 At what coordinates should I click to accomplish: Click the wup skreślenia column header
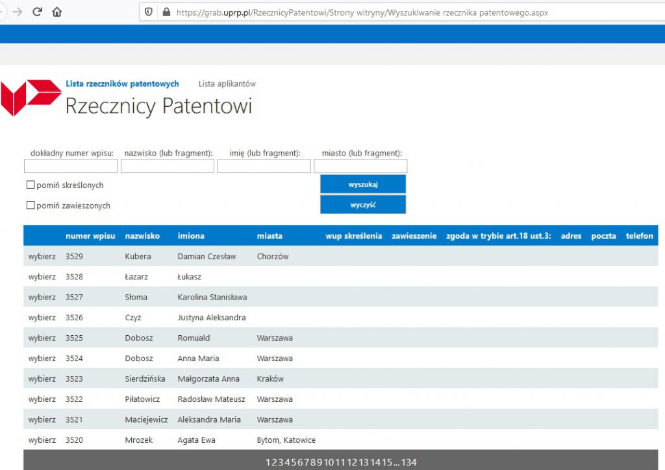pyautogui.click(x=354, y=236)
